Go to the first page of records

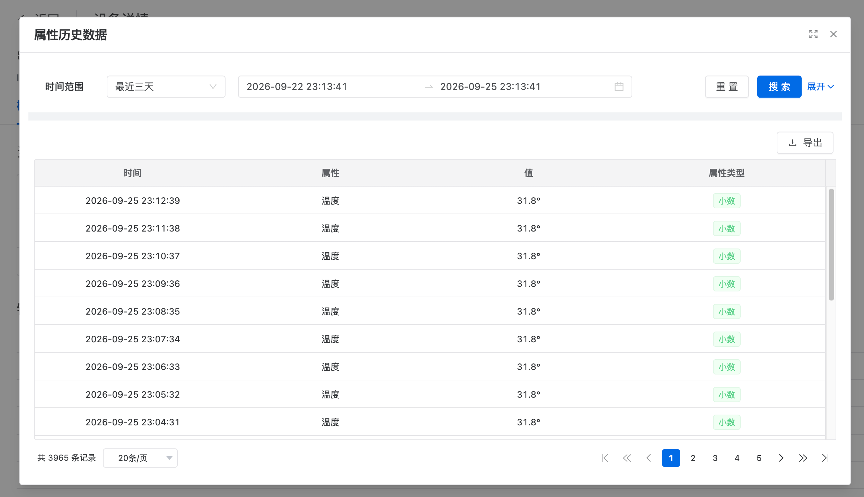(605, 458)
